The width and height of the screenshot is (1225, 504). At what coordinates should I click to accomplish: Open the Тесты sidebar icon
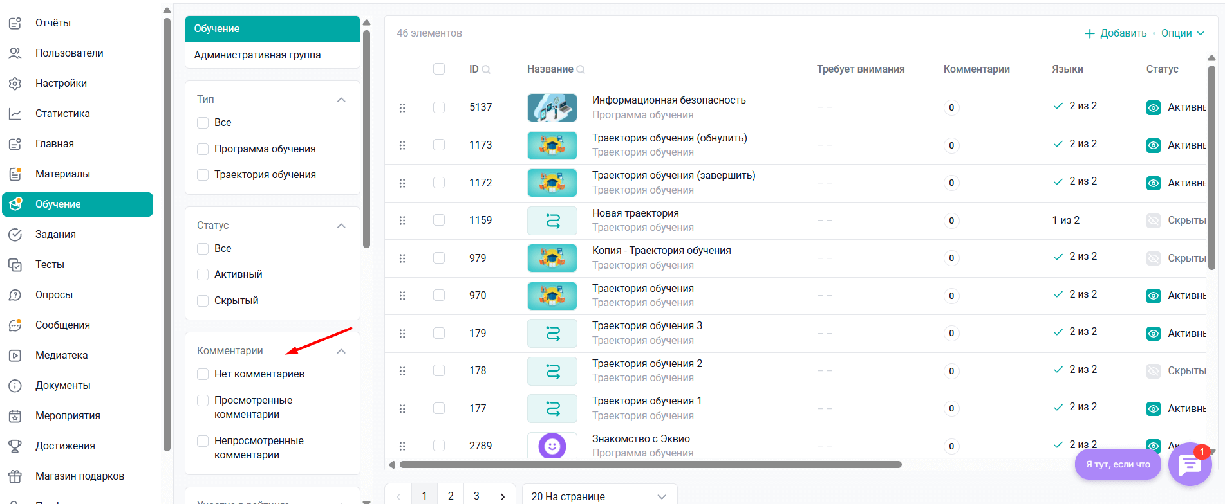(x=15, y=265)
